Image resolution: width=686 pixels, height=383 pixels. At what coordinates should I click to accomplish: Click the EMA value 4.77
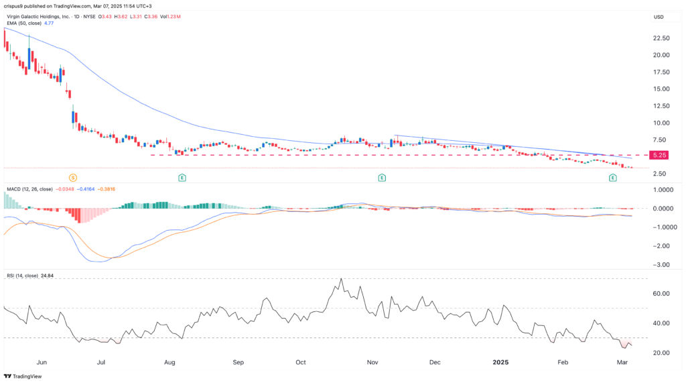point(49,23)
